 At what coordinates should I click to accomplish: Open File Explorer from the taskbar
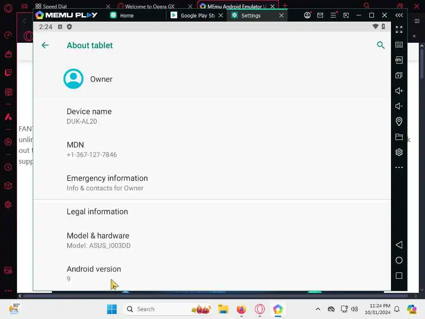223,309
